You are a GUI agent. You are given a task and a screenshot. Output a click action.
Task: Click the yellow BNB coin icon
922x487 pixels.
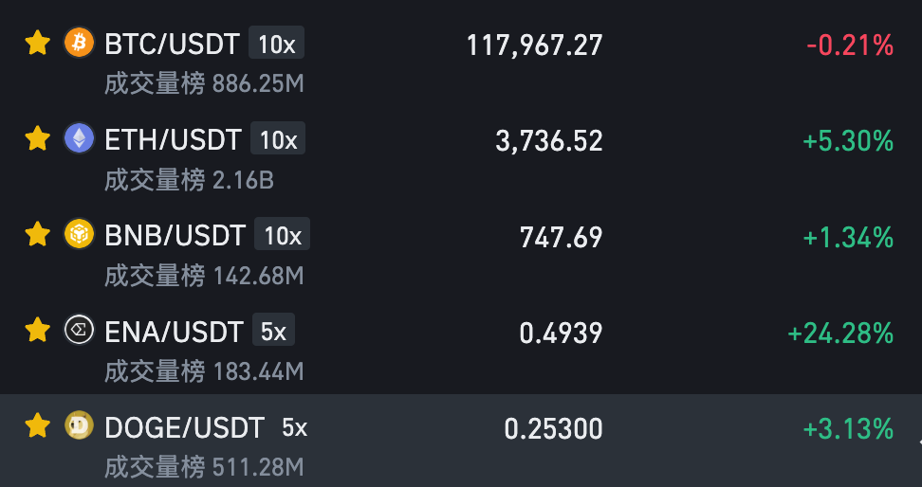click(x=79, y=234)
